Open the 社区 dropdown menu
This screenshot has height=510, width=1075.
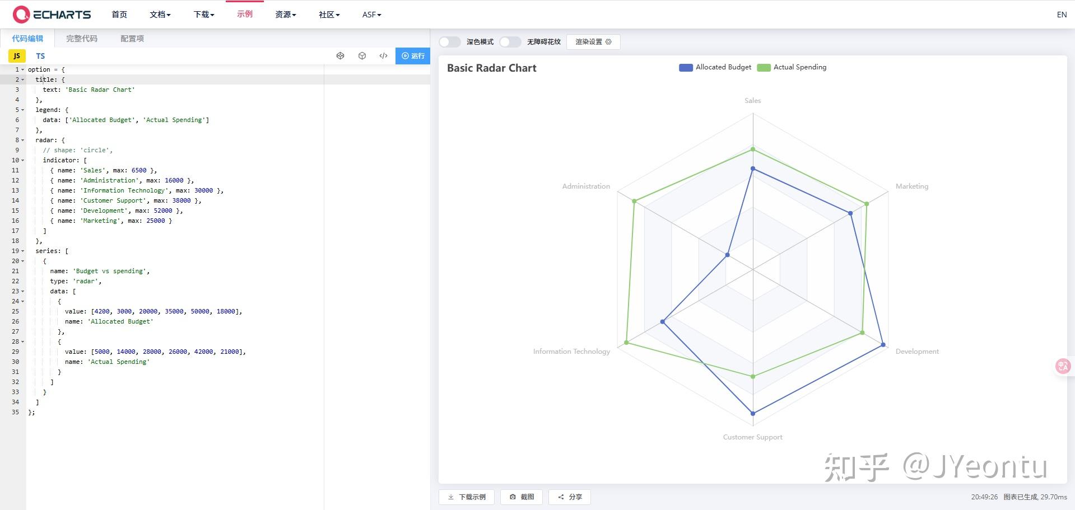click(329, 15)
